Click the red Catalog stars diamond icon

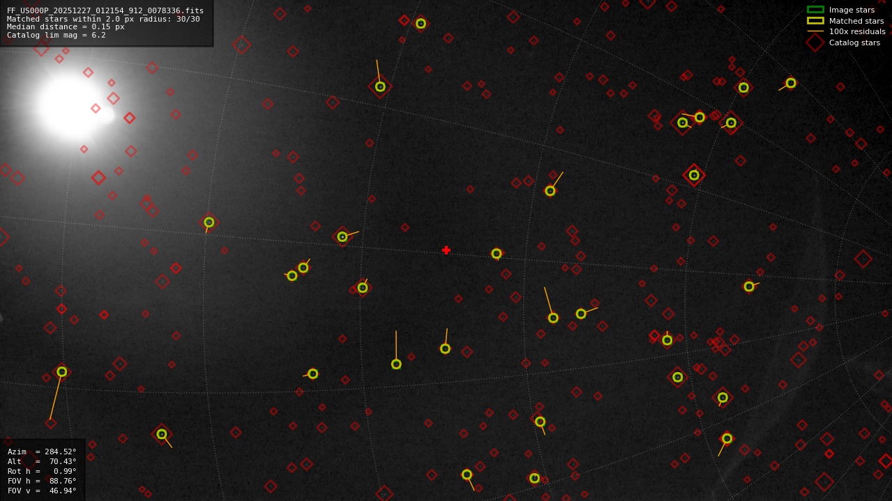pos(816,43)
